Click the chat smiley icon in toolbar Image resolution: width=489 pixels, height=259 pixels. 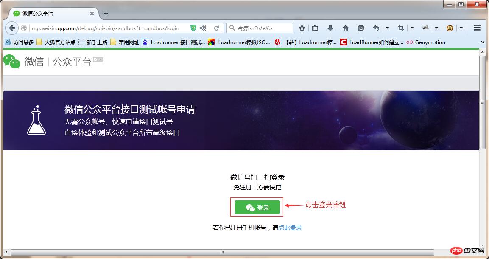[361, 28]
